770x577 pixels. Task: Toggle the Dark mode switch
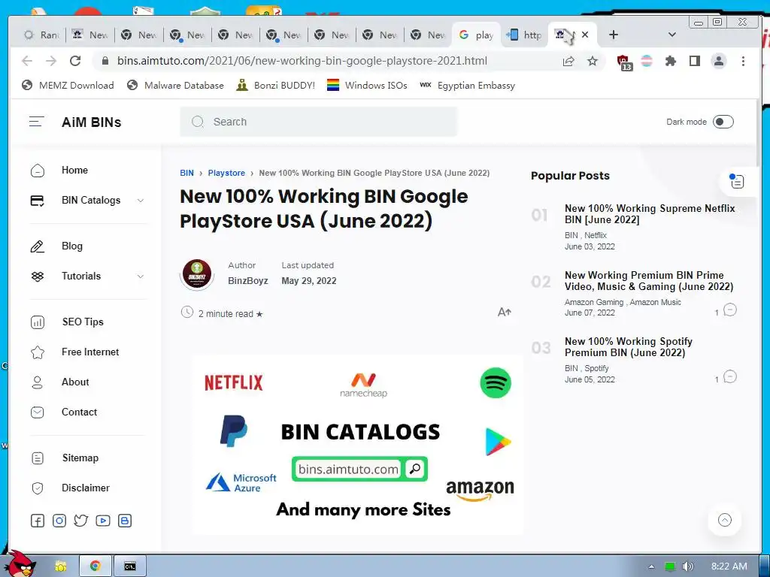723,122
